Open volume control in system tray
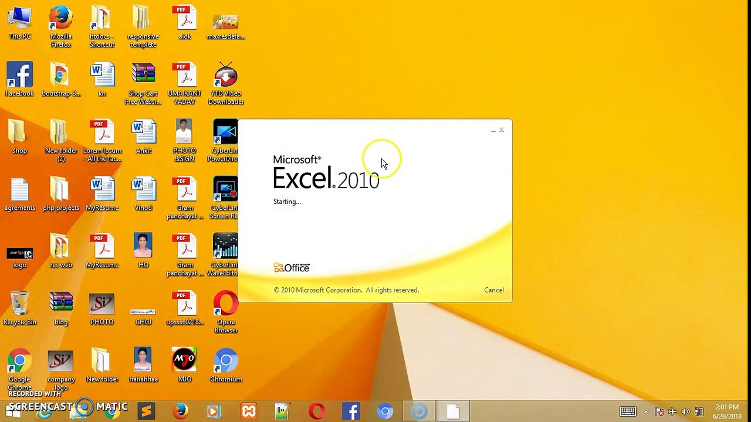Image resolution: width=751 pixels, height=422 pixels. (x=686, y=411)
